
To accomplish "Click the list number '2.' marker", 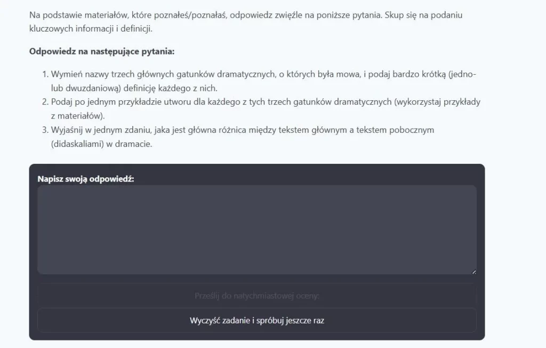I will 45,102.
